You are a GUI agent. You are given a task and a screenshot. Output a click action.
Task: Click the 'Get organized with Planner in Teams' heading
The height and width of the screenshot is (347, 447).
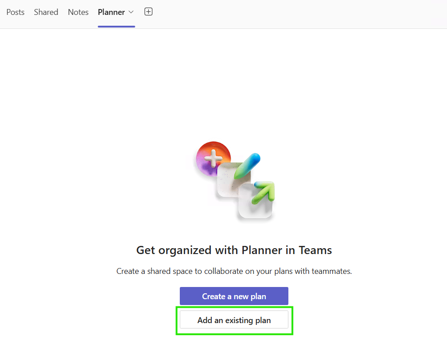(234, 250)
